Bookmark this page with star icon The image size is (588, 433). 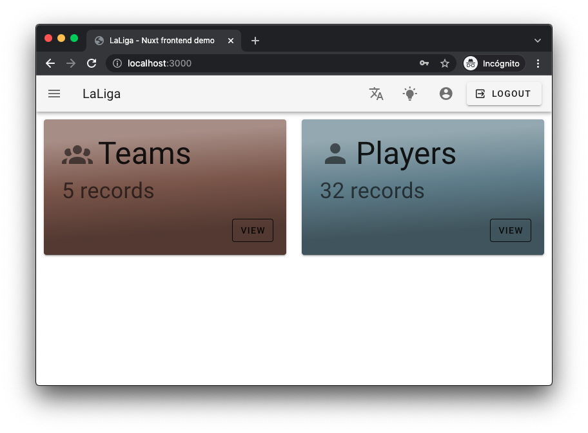(x=445, y=63)
